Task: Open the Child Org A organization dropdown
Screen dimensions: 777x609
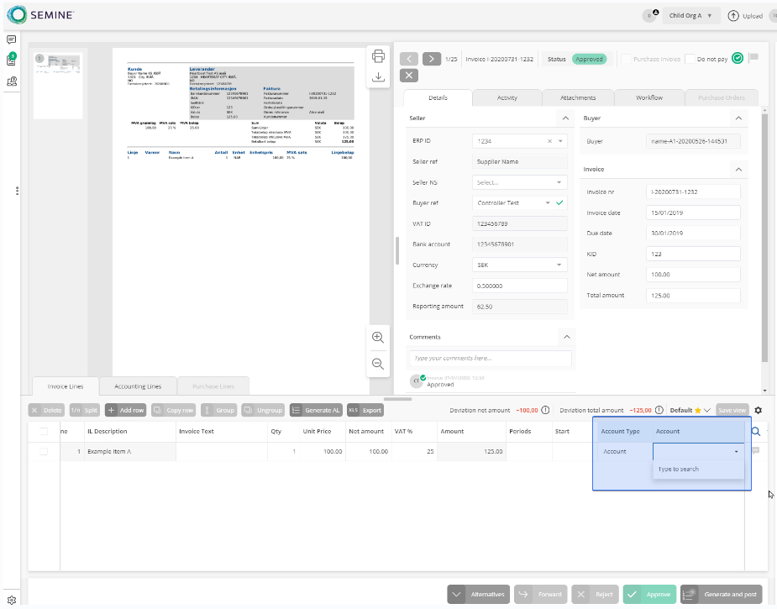Action: (690, 15)
